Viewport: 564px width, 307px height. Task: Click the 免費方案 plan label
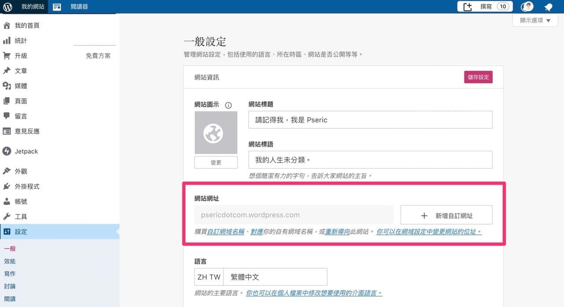click(98, 56)
